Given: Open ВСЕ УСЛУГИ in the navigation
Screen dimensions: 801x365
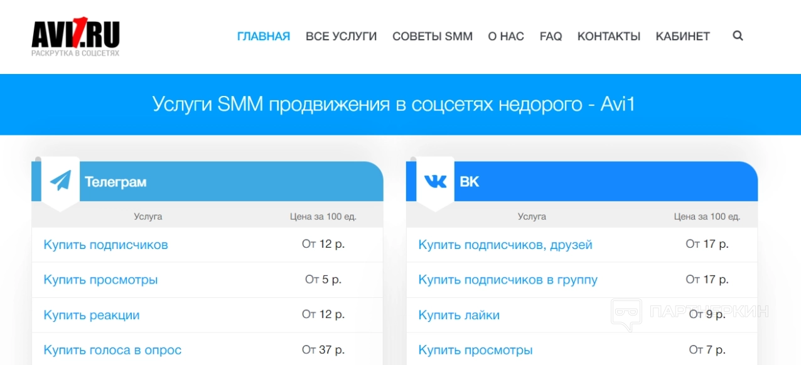Looking at the screenshot, I should pyautogui.click(x=341, y=36).
